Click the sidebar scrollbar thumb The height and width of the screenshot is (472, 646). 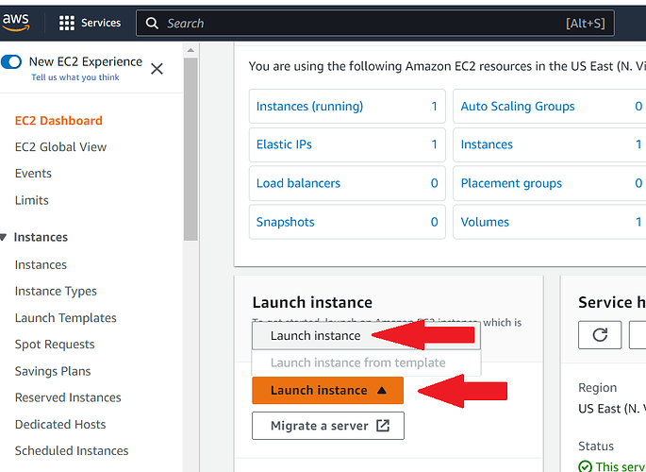190,149
